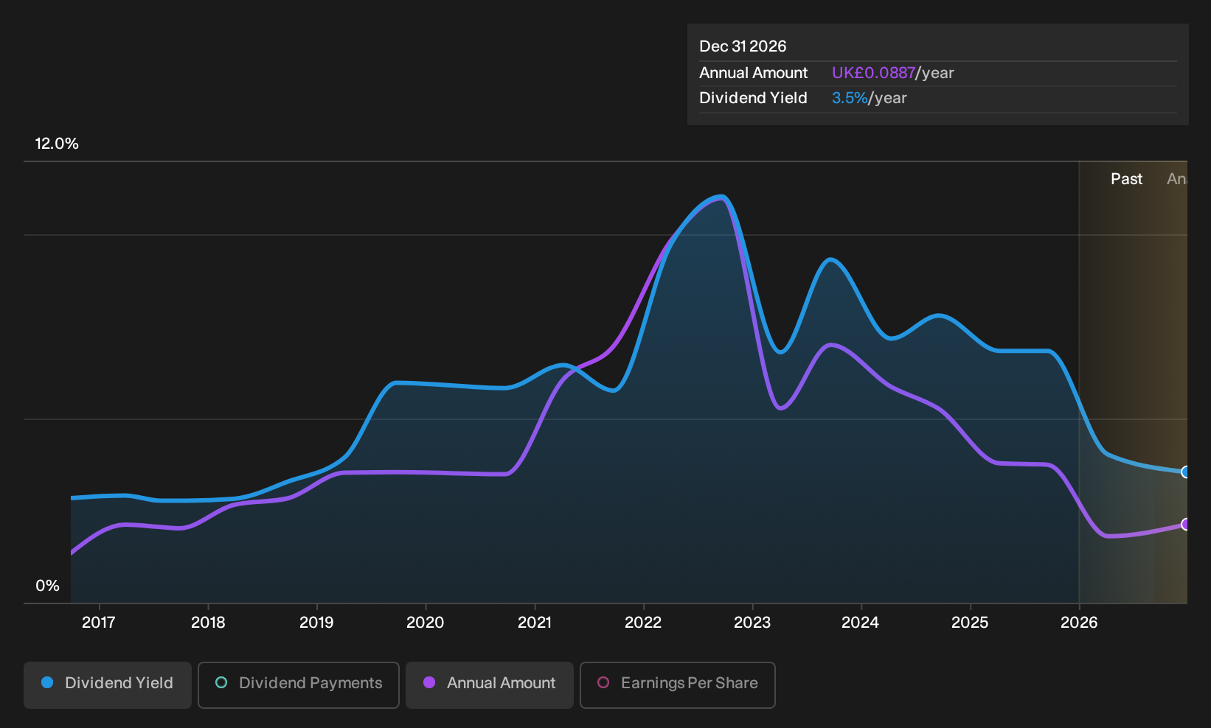
Task: Click the purple Annual Amount legend dot
Action: pyautogui.click(x=429, y=682)
